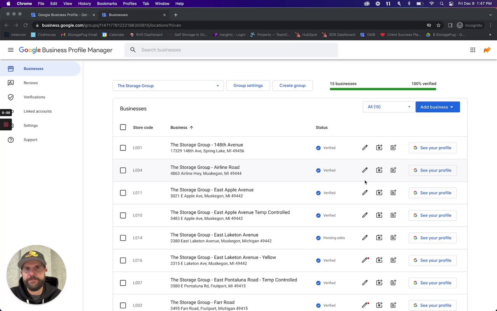
Task: Open a new Chrome tab
Action: point(176,15)
